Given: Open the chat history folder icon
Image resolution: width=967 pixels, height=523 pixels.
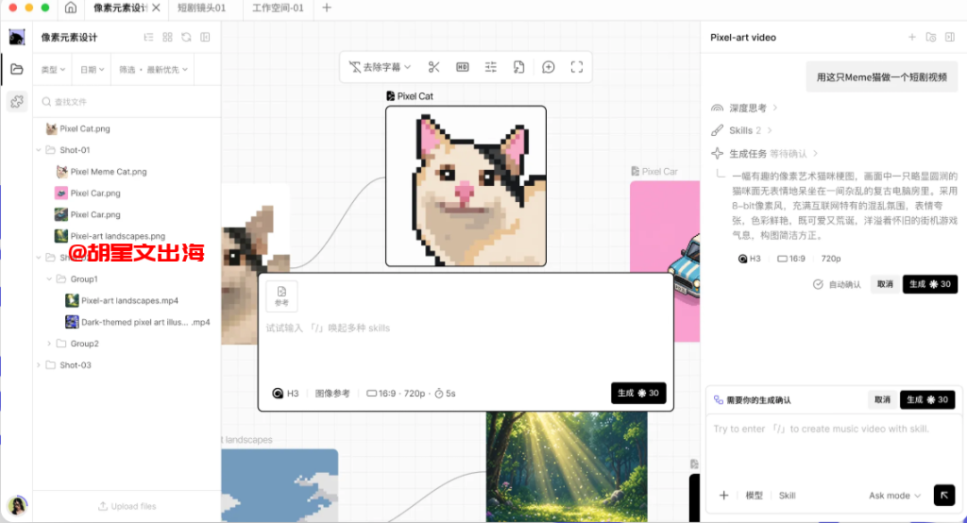Looking at the screenshot, I should [931, 37].
